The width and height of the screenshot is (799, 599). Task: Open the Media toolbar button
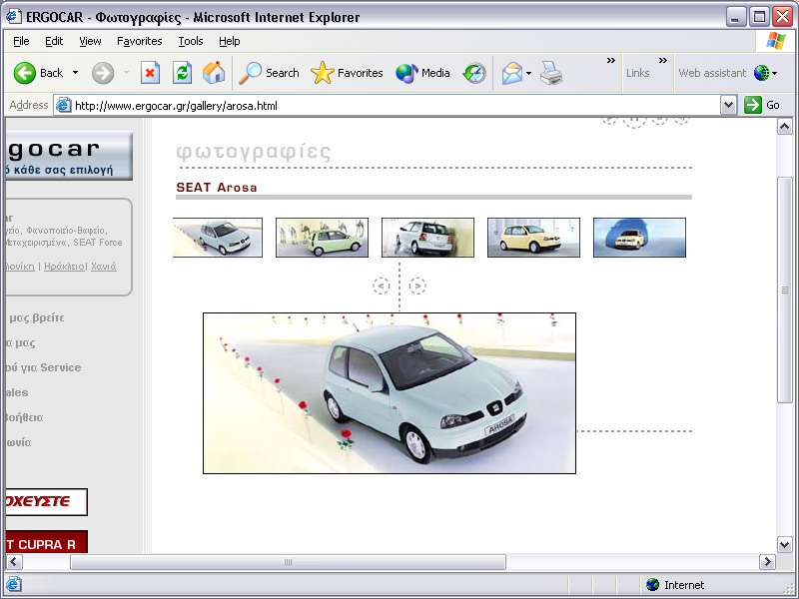coord(422,73)
